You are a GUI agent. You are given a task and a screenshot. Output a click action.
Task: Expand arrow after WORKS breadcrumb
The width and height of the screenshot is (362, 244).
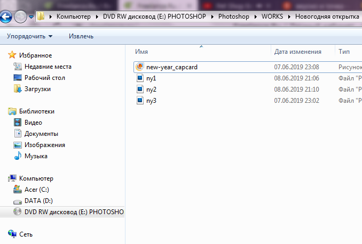pyautogui.click(x=289, y=17)
